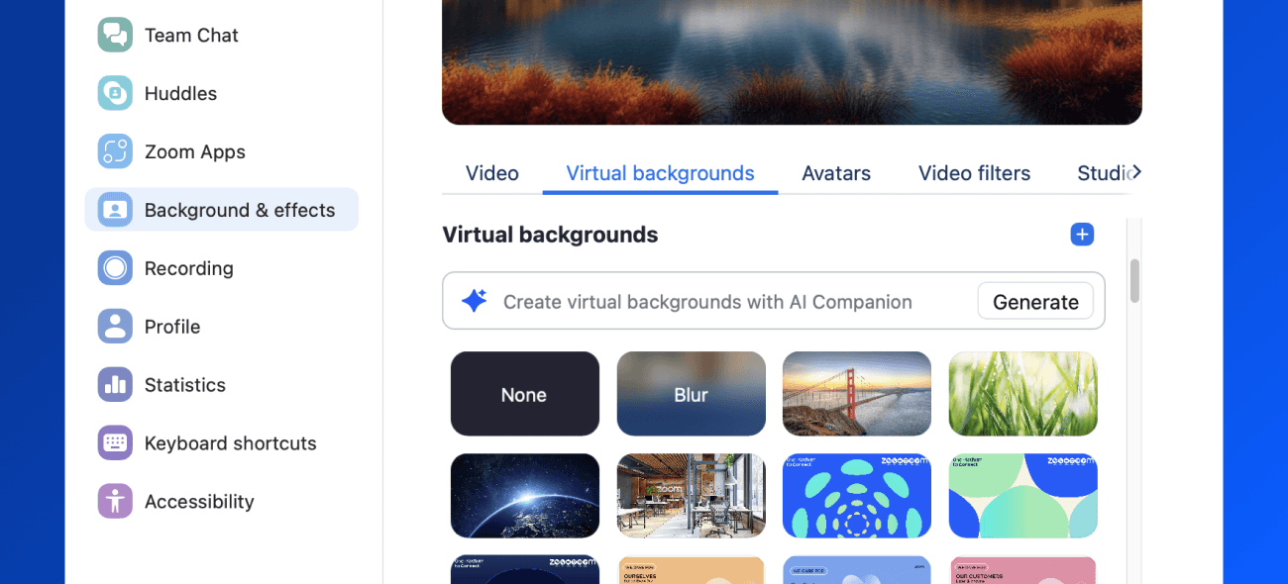Switch to the Avatars tab
Image resolution: width=1288 pixels, height=584 pixels.
[x=836, y=173]
